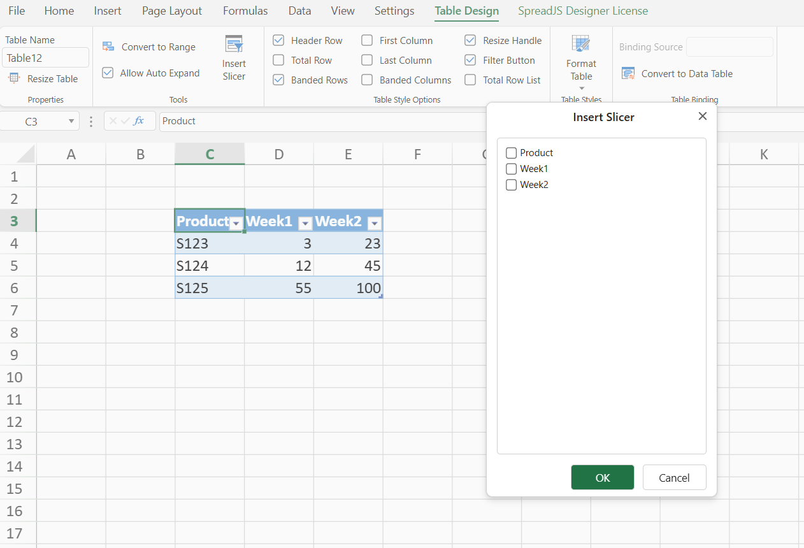804x548 pixels.
Task: Open the Product column filter dropdown
Action: click(236, 222)
